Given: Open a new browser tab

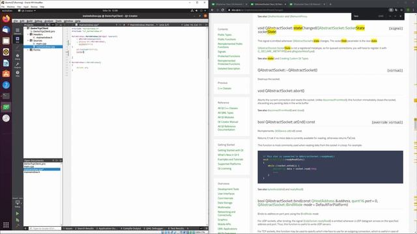Looking at the screenshot, I should [330, 5].
